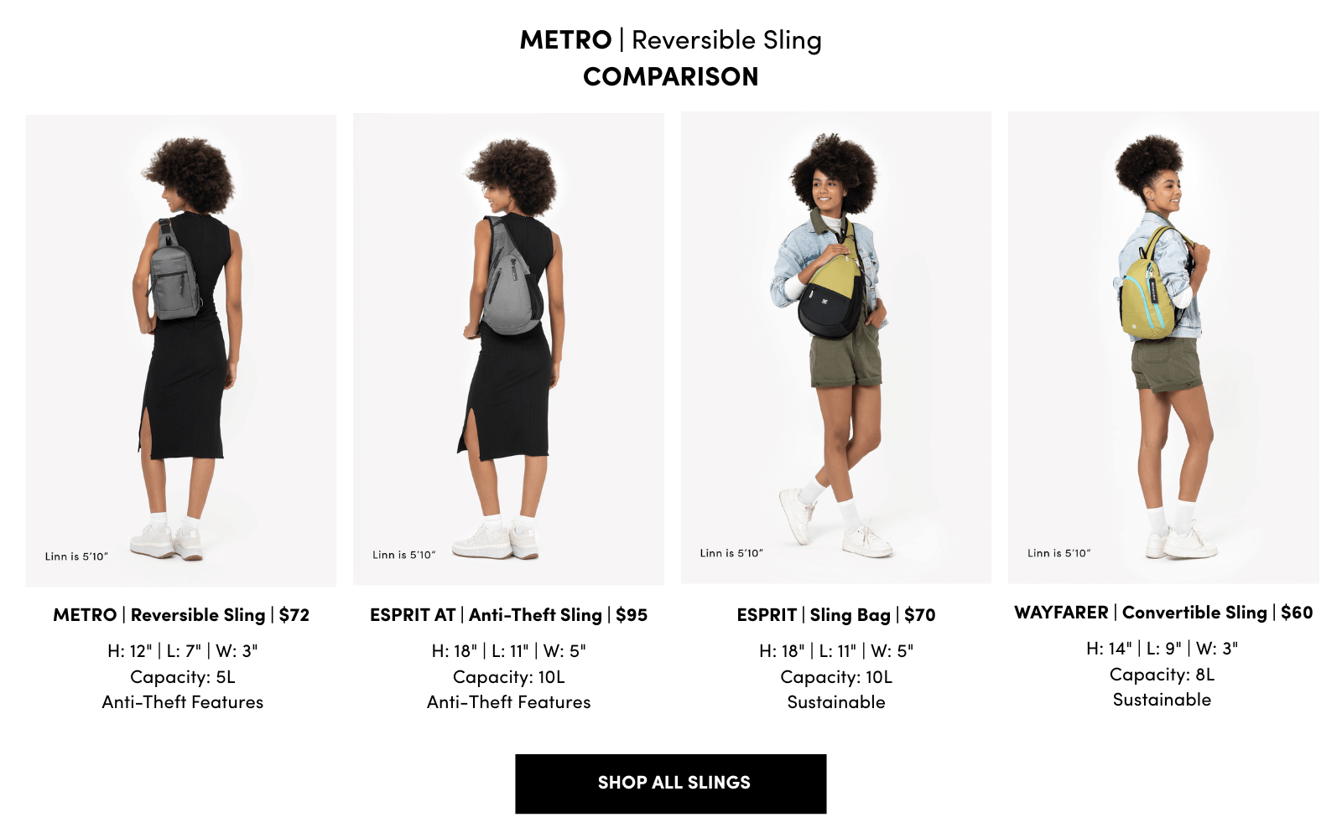This screenshot has height=838, width=1342.
Task: Click the grey METRO Reversible Sling model photo
Action: (x=181, y=350)
